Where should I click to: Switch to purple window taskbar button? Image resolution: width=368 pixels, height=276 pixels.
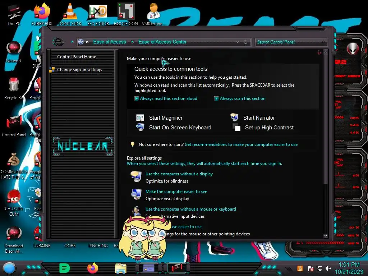coord(148,268)
